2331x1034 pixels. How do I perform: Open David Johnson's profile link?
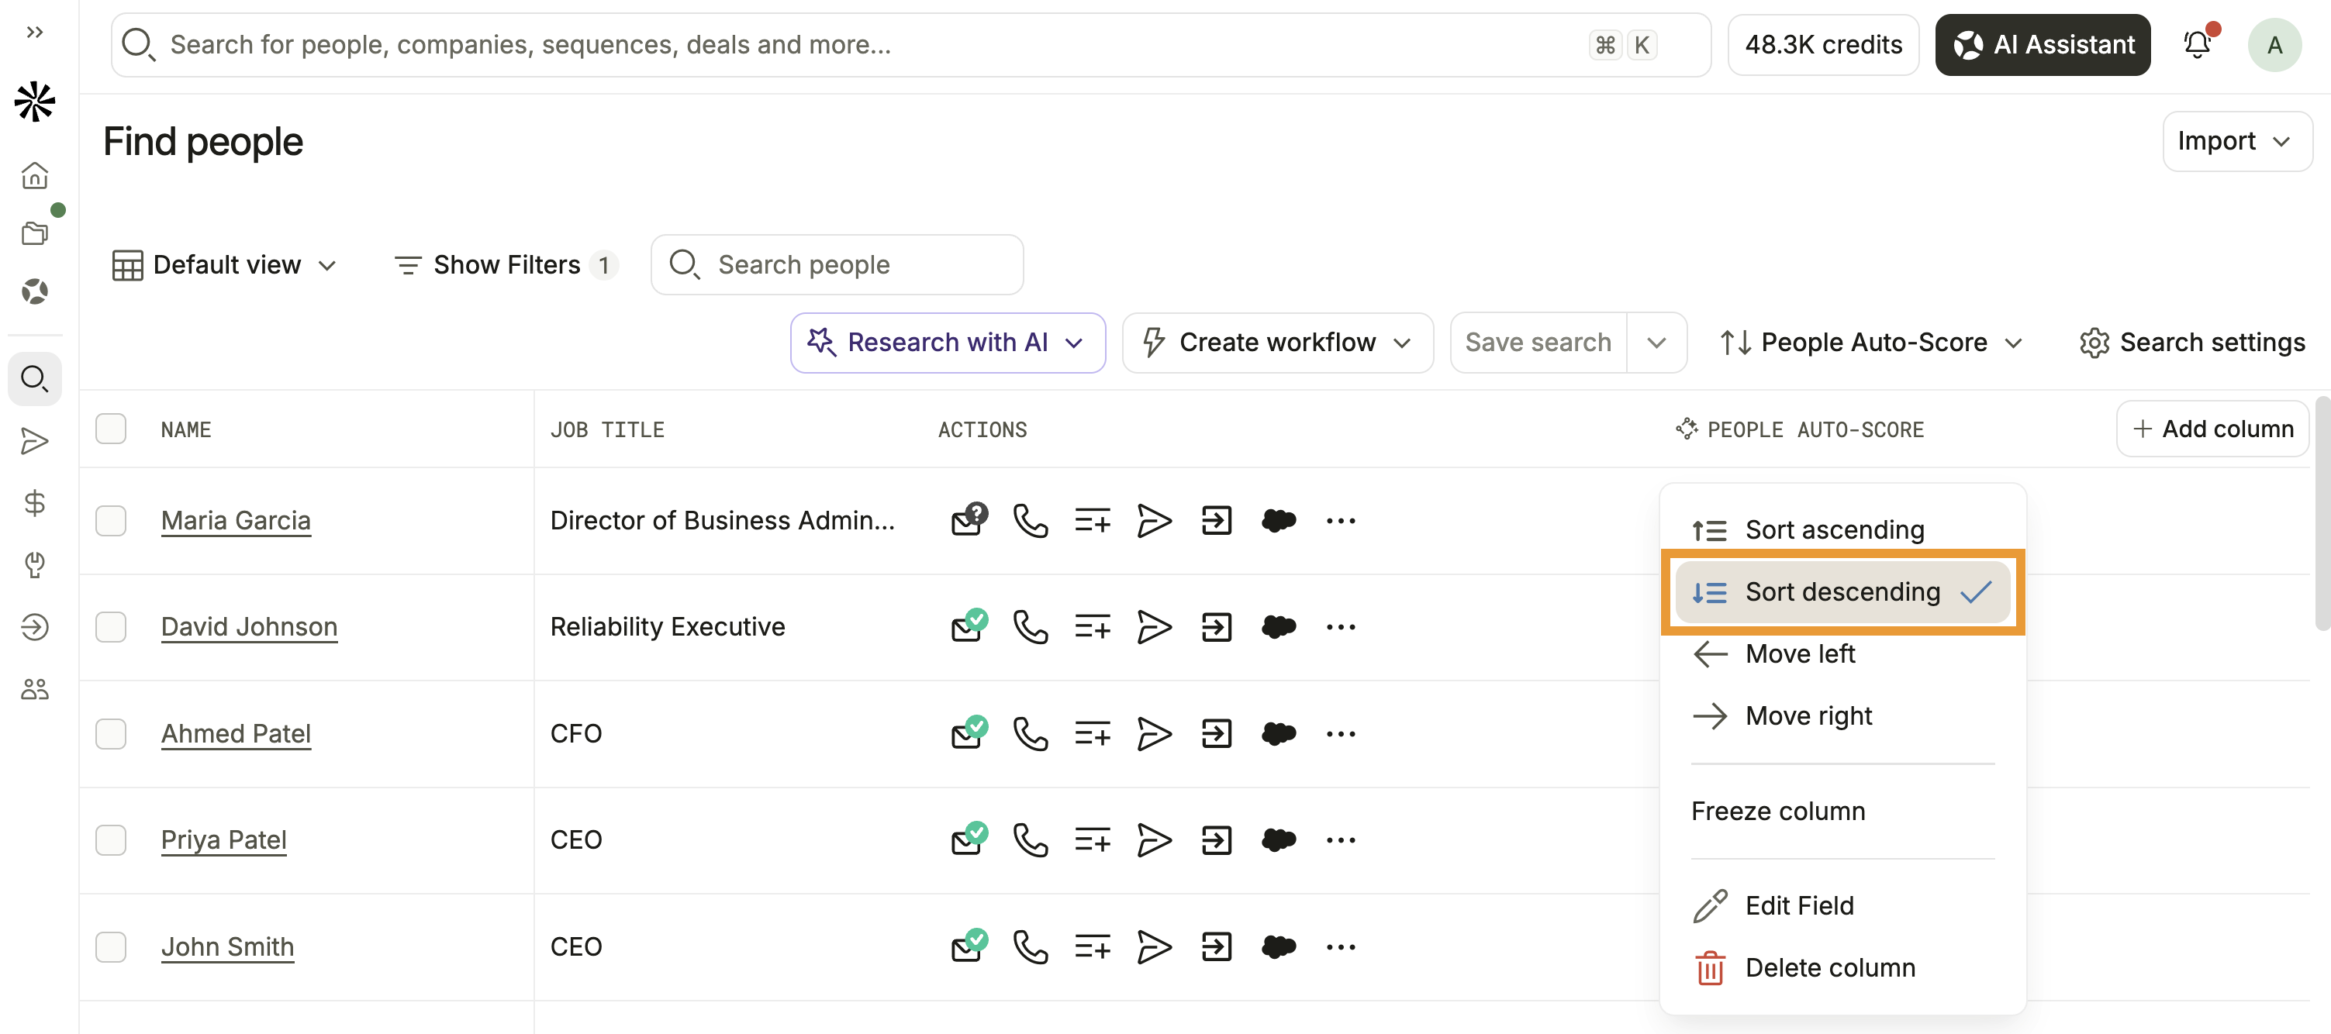coord(249,626)
